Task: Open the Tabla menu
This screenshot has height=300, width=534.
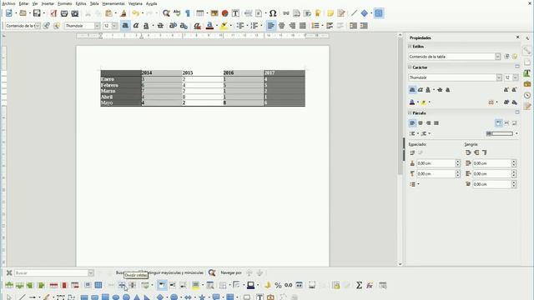Action: (x=94, y=3)
